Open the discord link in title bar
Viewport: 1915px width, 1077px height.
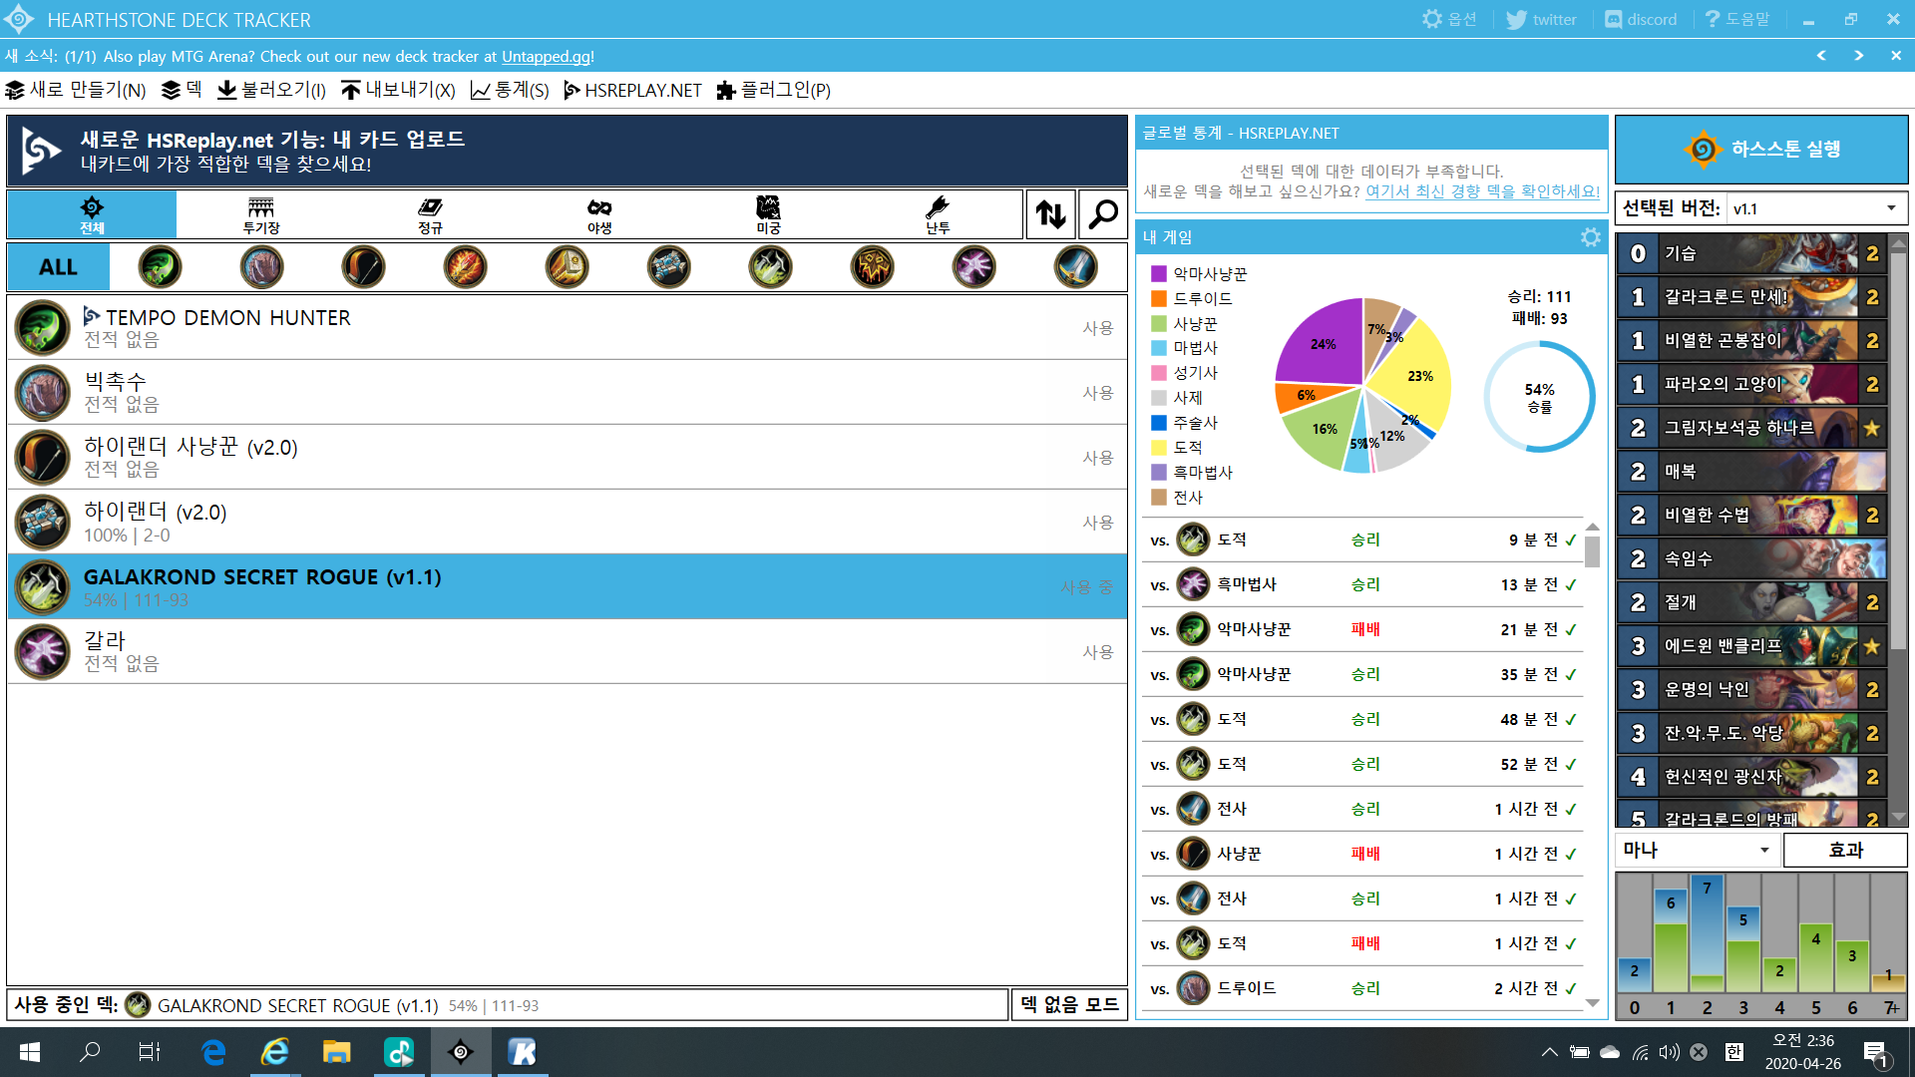tap(1641, 19)
